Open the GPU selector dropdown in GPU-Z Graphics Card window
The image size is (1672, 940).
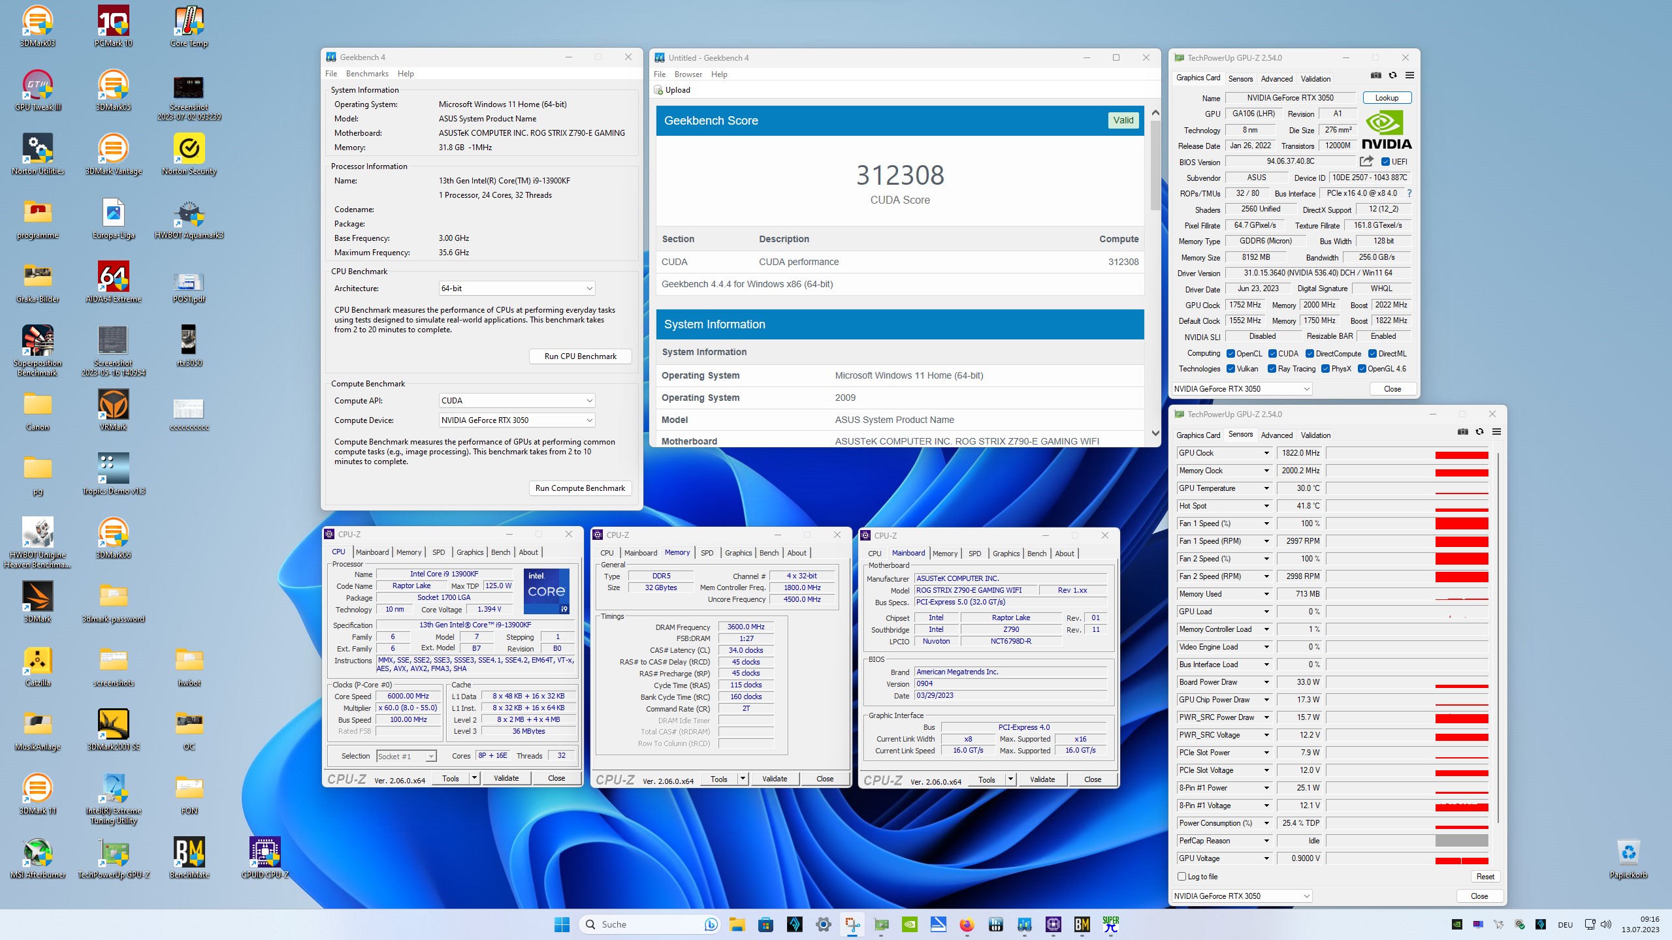pos(1242,389)
